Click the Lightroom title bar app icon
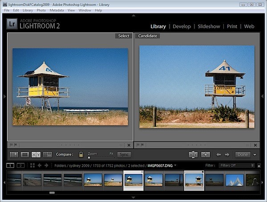The image size is (267, 202). 5,4
